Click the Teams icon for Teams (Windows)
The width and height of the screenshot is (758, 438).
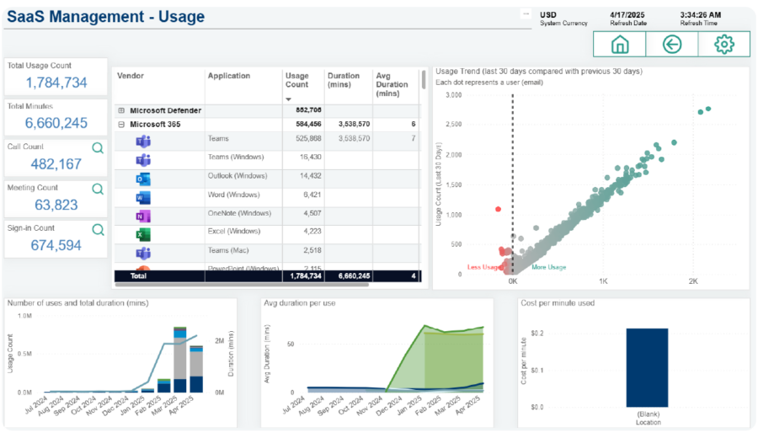143,159
